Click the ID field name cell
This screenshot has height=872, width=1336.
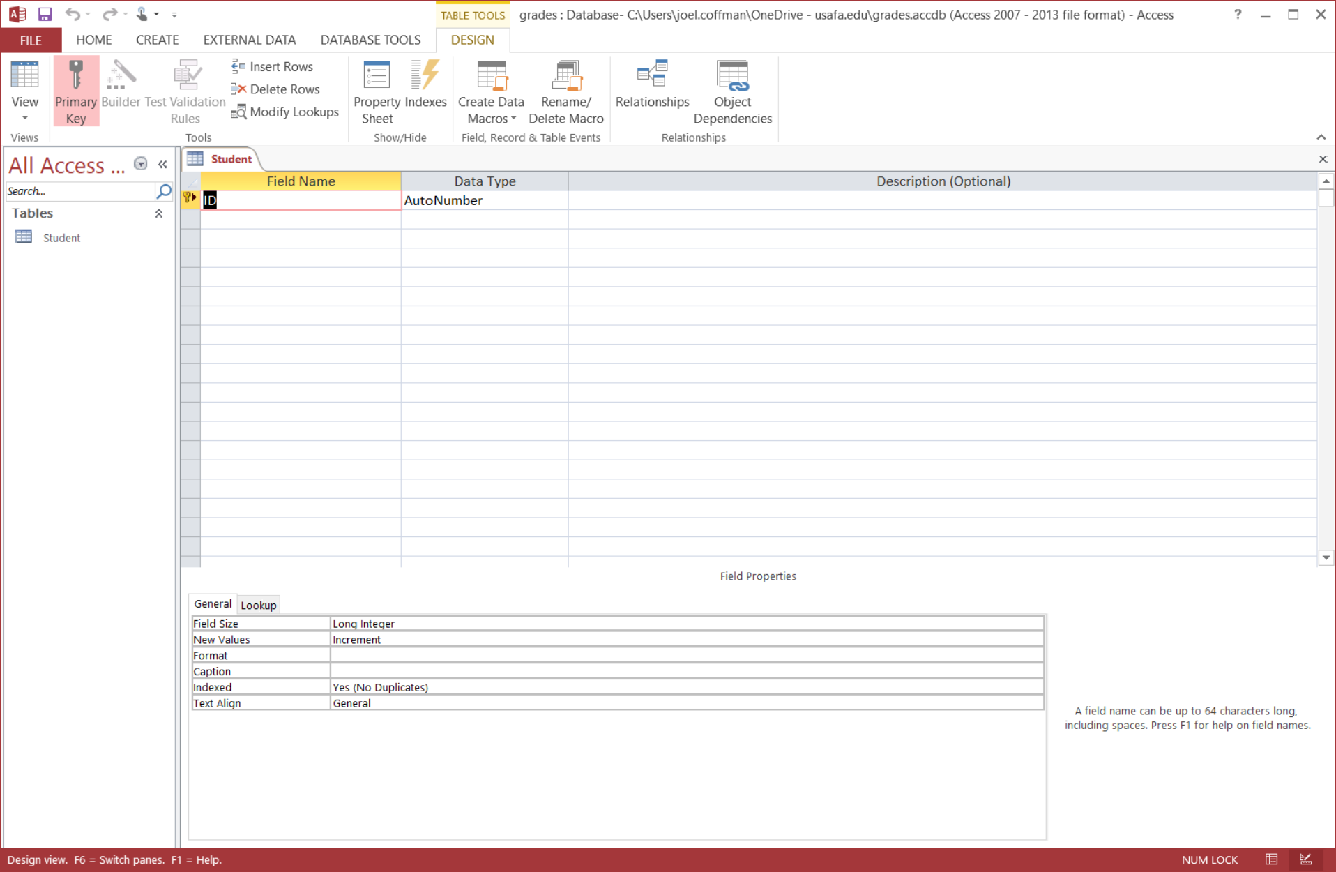coord(301,200)
